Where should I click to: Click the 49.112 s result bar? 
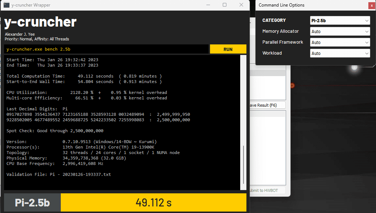pyautogui.click(x=154, y=203)
